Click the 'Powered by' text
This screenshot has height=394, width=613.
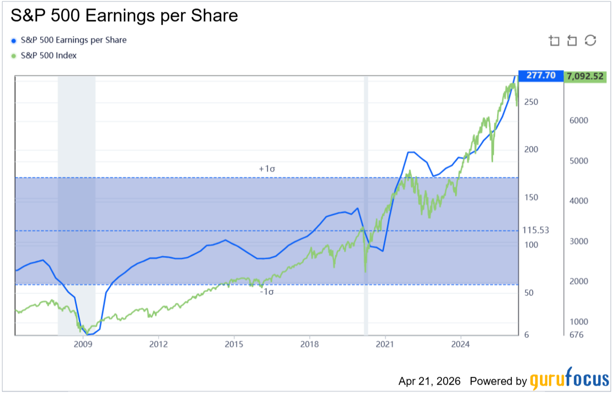coord(498,381)
